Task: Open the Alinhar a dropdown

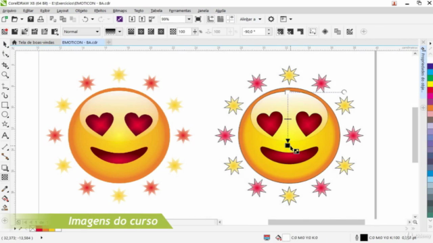Action: 250,19
